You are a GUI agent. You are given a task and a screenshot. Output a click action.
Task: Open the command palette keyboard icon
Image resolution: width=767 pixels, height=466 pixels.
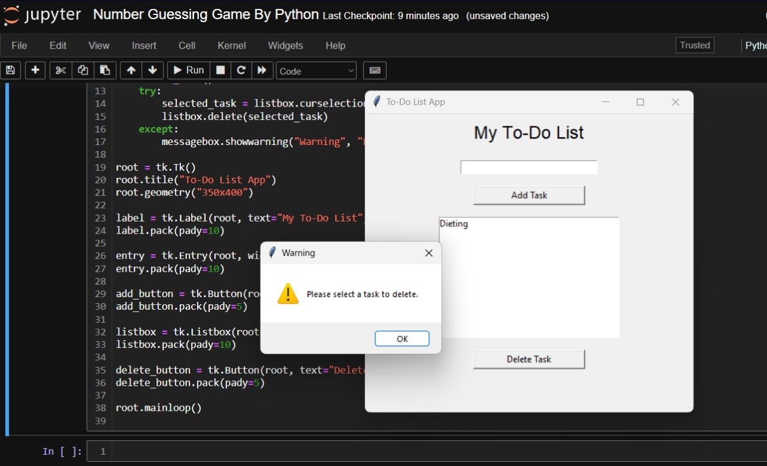tap(375, 70)
